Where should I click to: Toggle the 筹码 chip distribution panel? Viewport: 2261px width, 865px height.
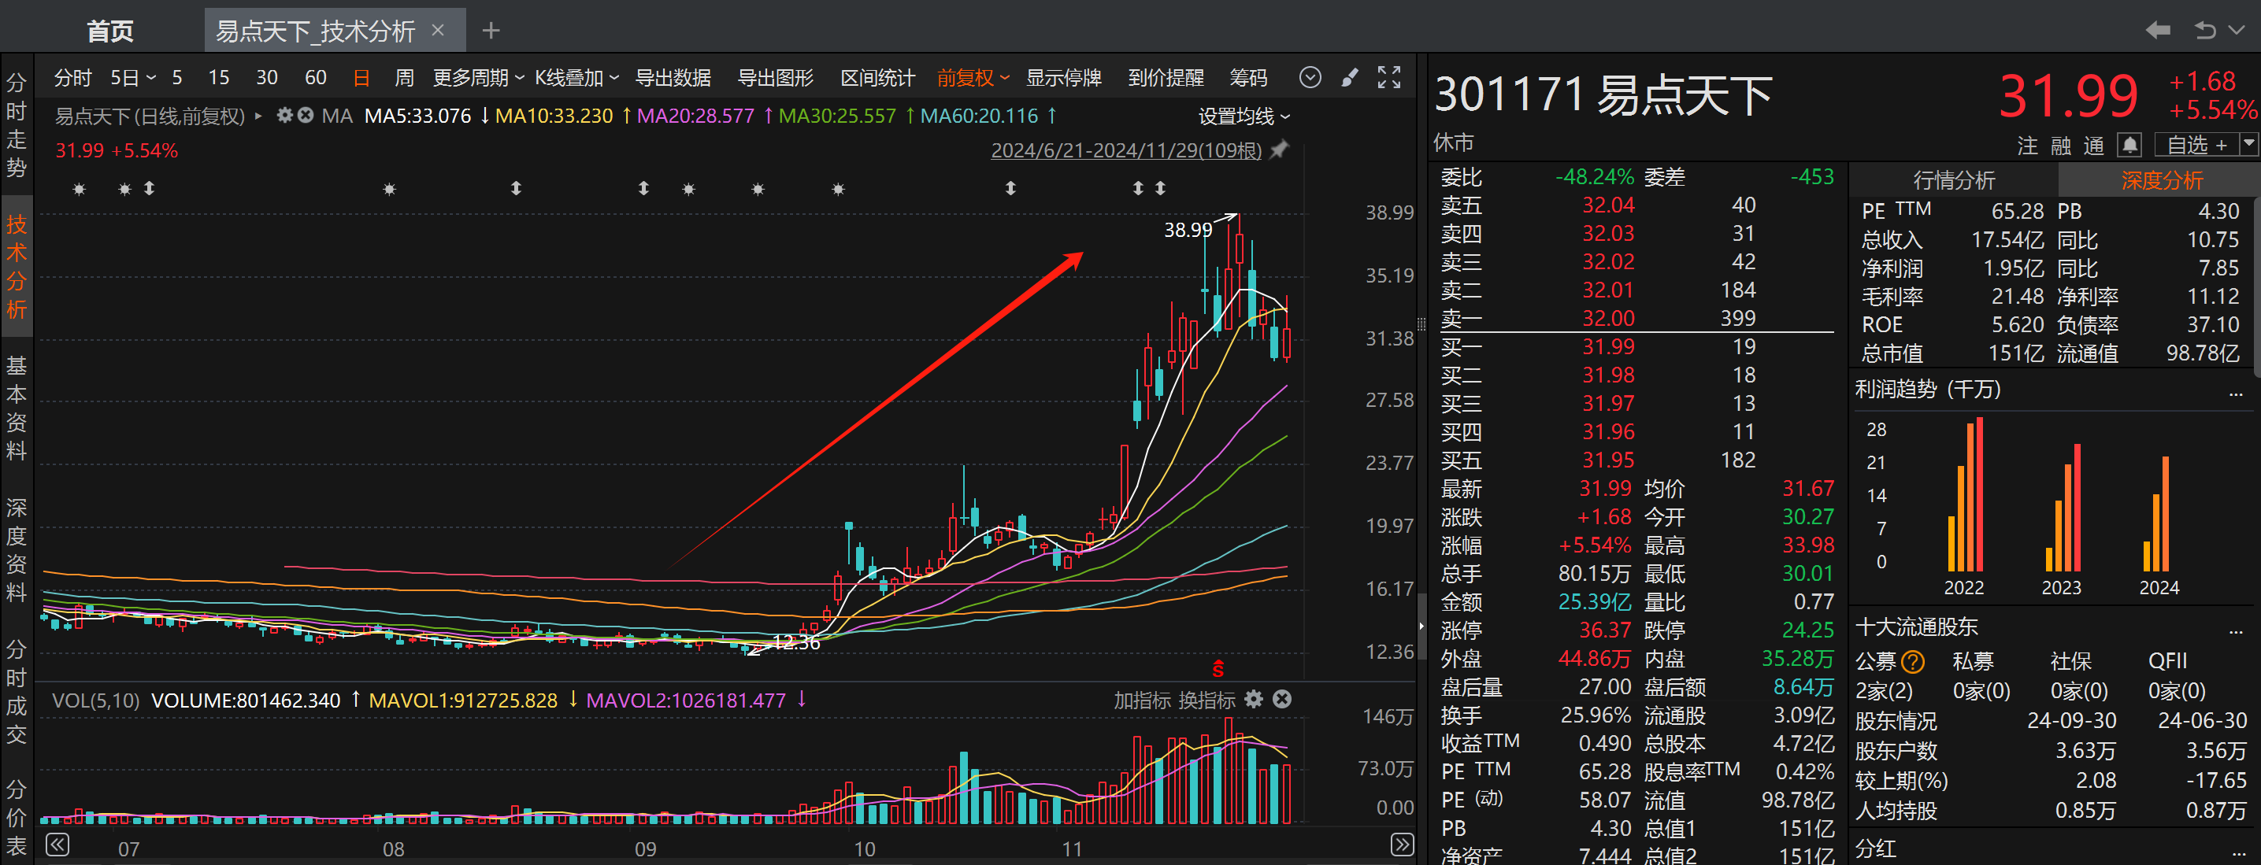[1248, 78]
